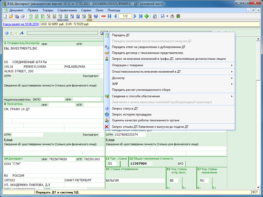Open a file with the folder icon

tap(11, 16)
